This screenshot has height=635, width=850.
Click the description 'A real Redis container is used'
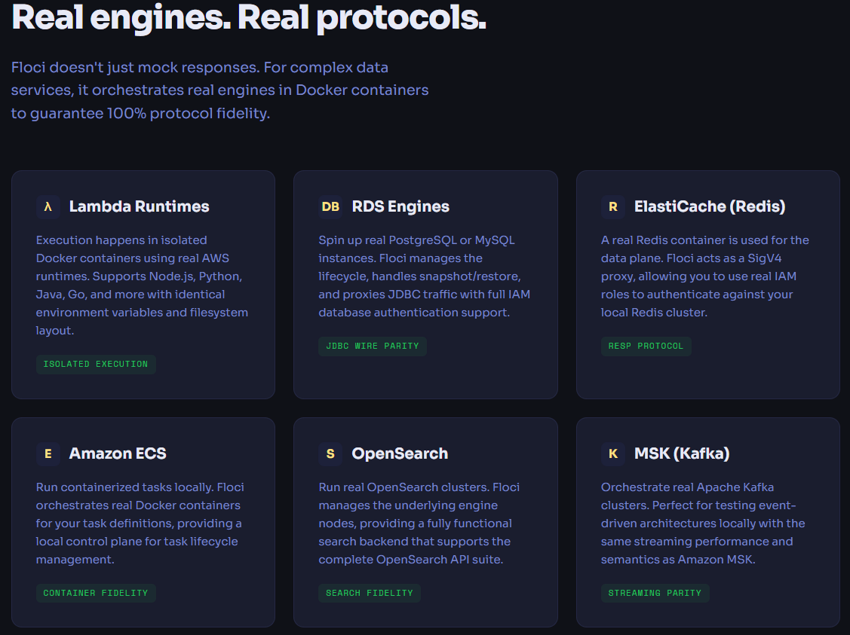coord(704,276)
